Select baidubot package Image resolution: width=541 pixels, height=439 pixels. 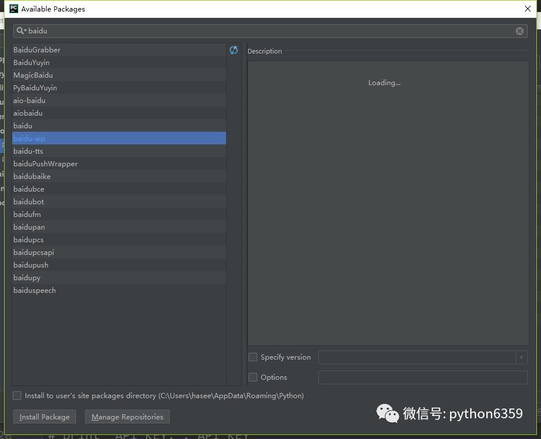(119, 202)
